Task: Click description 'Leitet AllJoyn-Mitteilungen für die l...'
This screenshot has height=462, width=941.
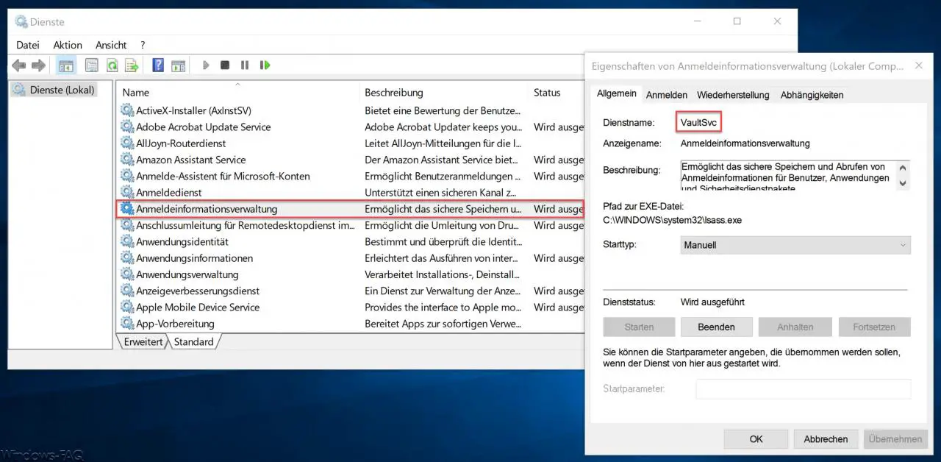Action: (443, 143)
